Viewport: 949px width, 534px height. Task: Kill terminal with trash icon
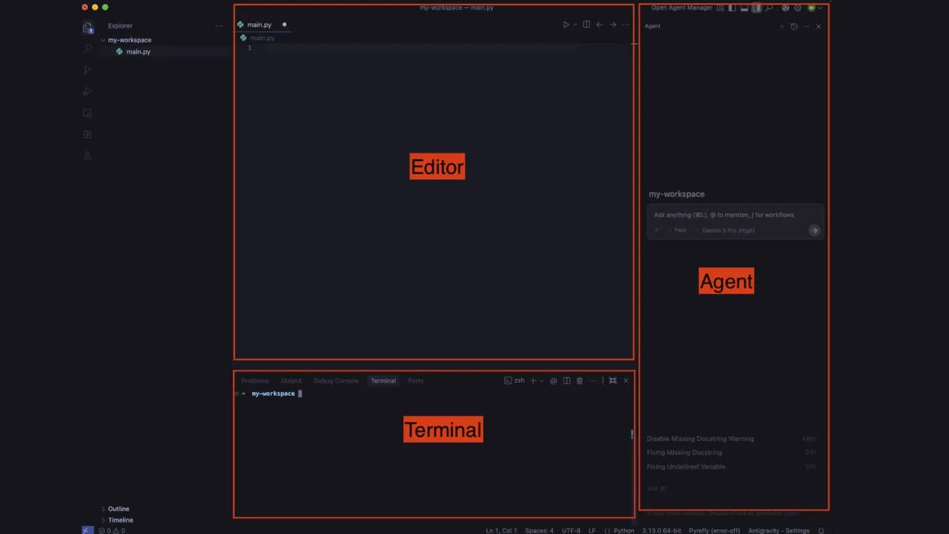point(580,380)
